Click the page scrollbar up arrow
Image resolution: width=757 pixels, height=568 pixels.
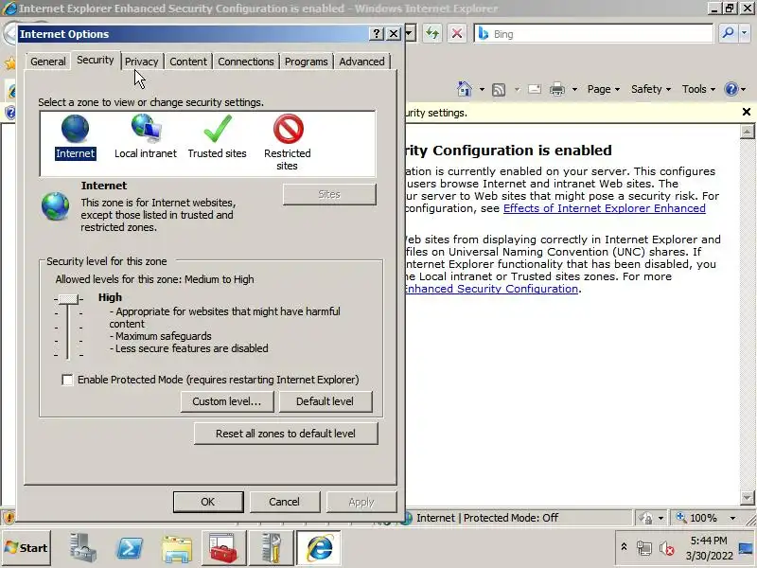pyautogui.click(x=747, y=131)
